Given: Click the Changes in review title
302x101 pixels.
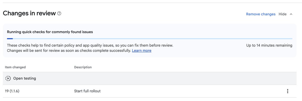Looking at the screenshot, I should [29, 13].
